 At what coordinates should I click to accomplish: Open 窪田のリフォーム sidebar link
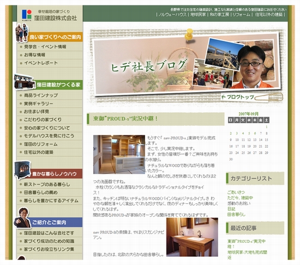pos(40,144)
